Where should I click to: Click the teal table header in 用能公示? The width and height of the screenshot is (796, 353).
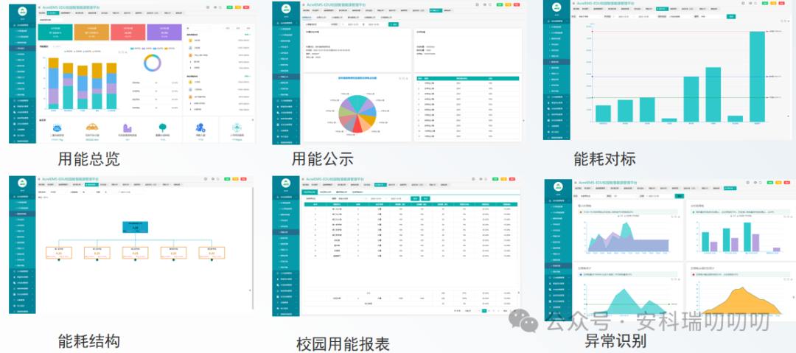click(x=467, y=78)
